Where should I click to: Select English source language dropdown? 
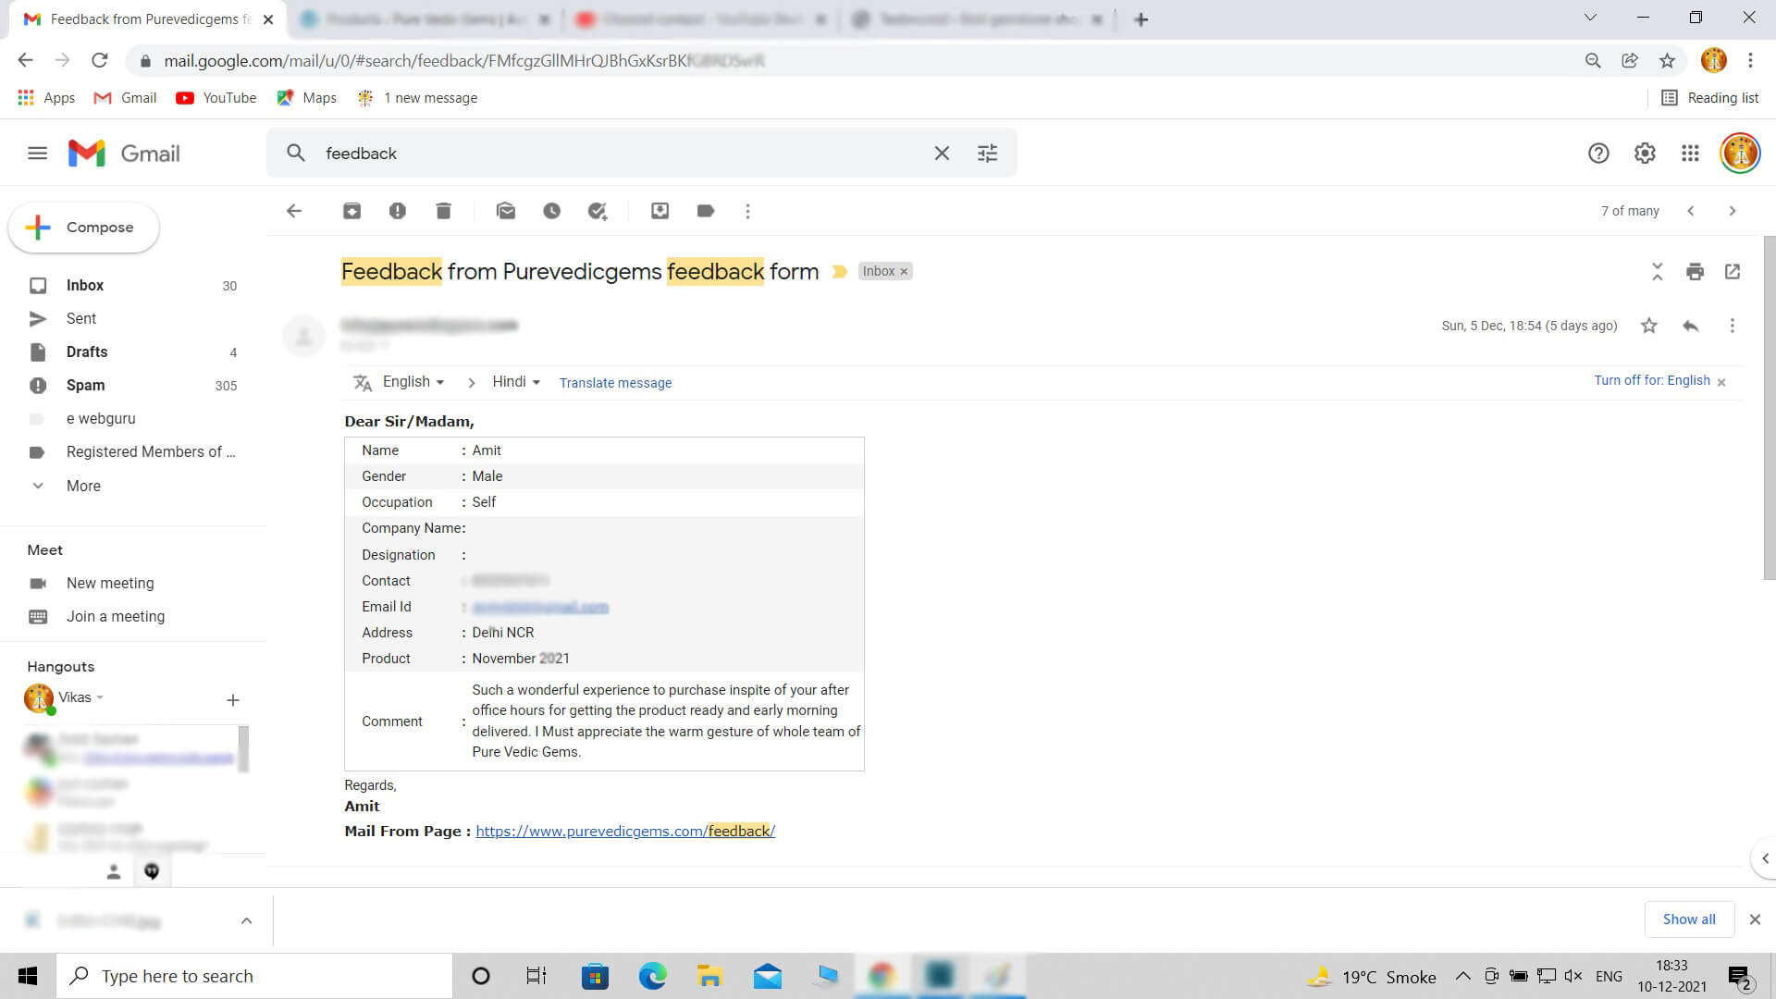pyautogui.click(x=413, y=382)
